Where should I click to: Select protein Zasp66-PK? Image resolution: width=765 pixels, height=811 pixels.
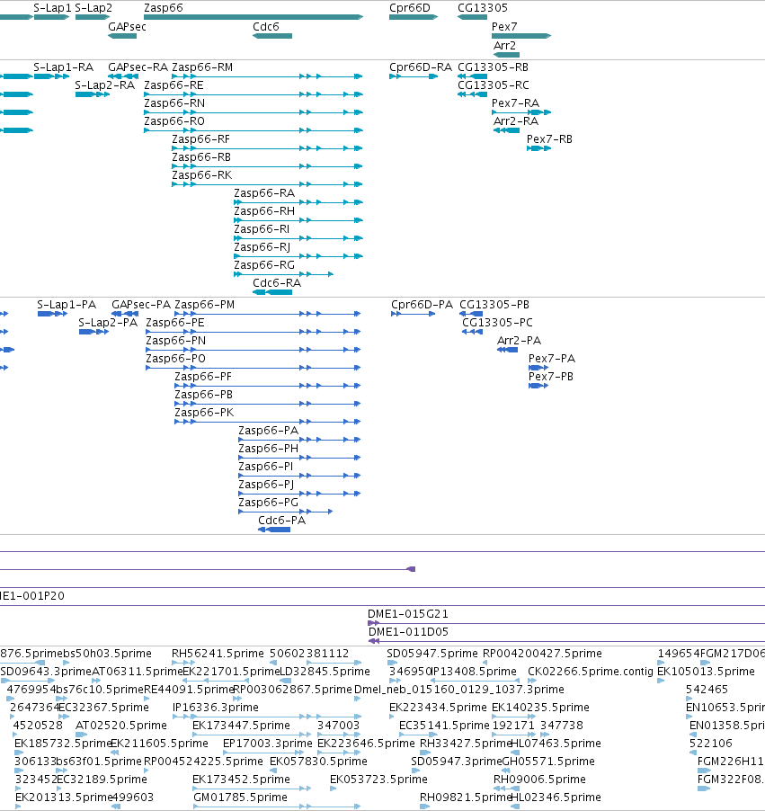tap(204, 413)
